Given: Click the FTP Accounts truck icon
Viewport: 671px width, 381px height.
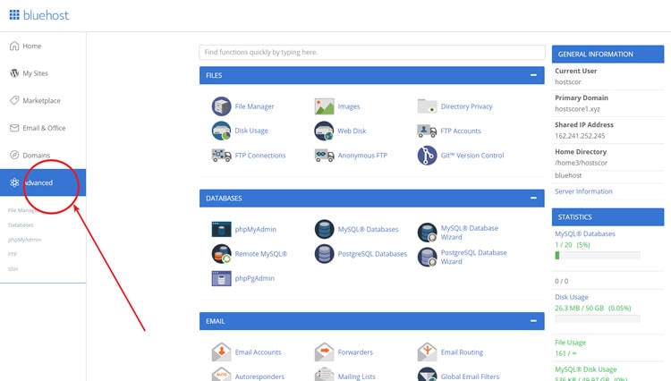Looking at the screenshot, I should coord(427,131).
